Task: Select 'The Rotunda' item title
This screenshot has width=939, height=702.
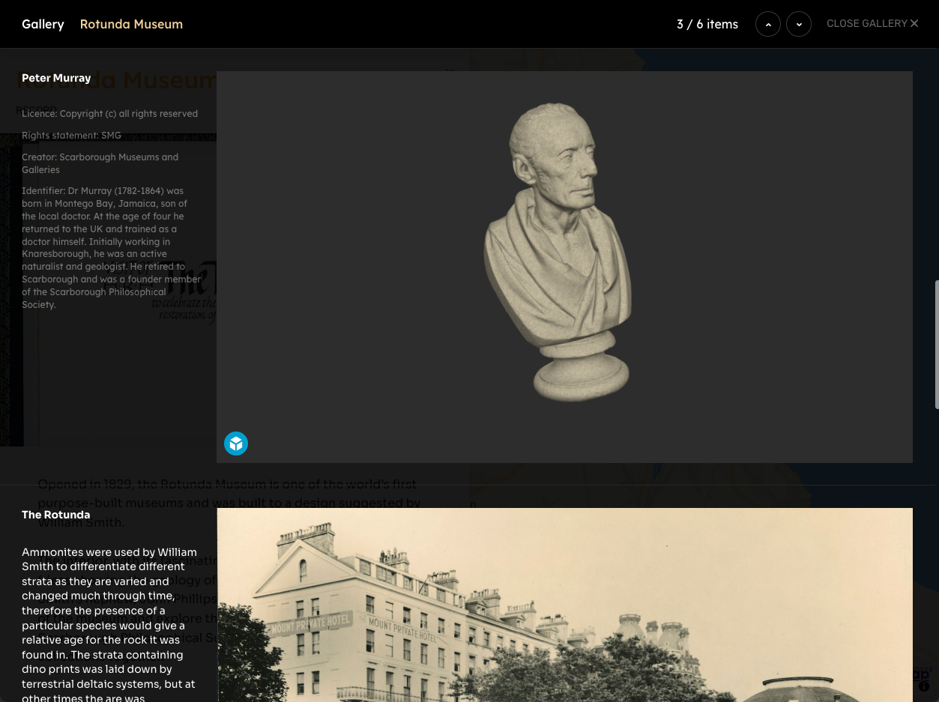Action: coord(55,515)
